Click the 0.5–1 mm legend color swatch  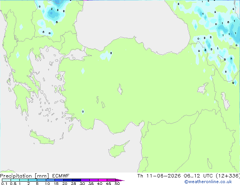[x=15, y=180]
